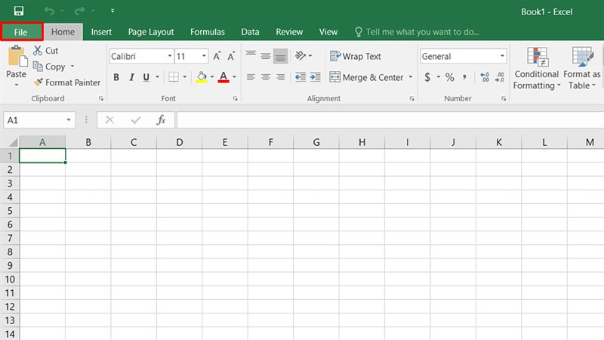Click the Select All corner triangle
This screenshot has height=340, width=604.
click(x=12, y=142)
